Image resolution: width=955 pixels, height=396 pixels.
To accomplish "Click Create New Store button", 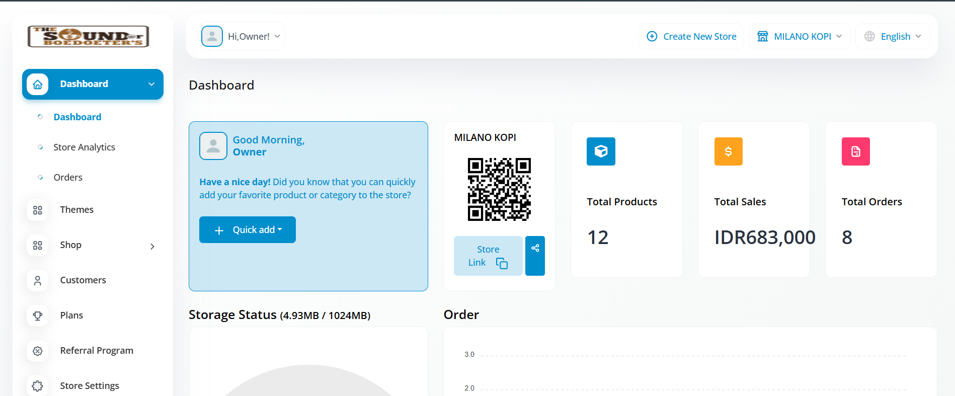I will [691, 36].
